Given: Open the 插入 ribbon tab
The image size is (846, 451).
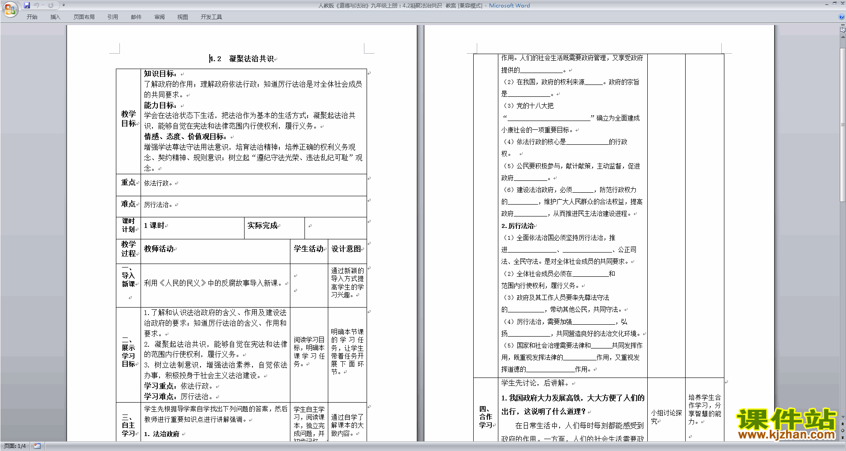Looking at the screenshot, I should click(x=55, y=17).
